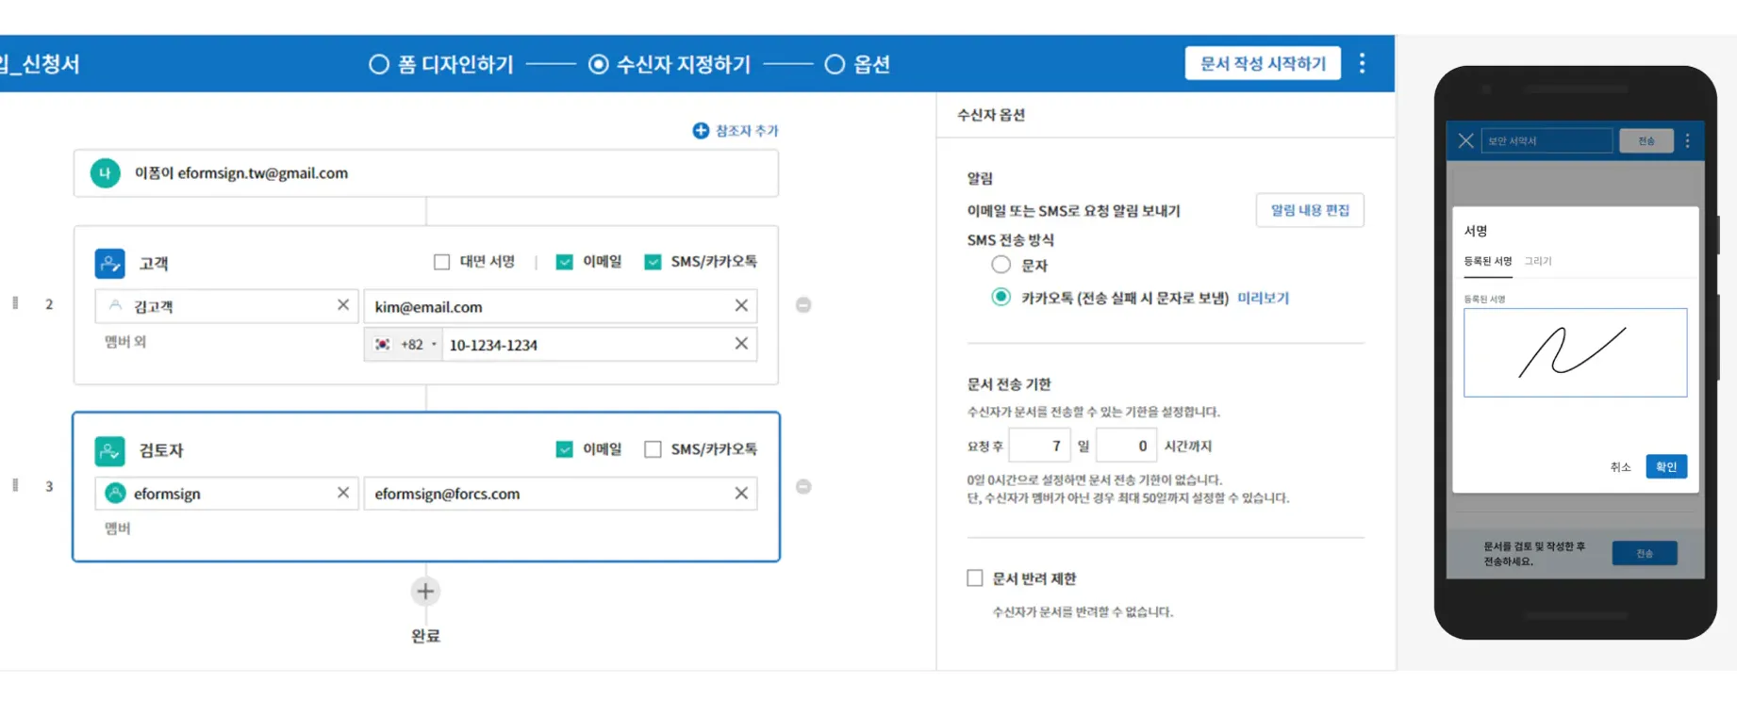Click the eformsign name field
The height and width of the screenshot is (715, 1737).
click(226, 494)
